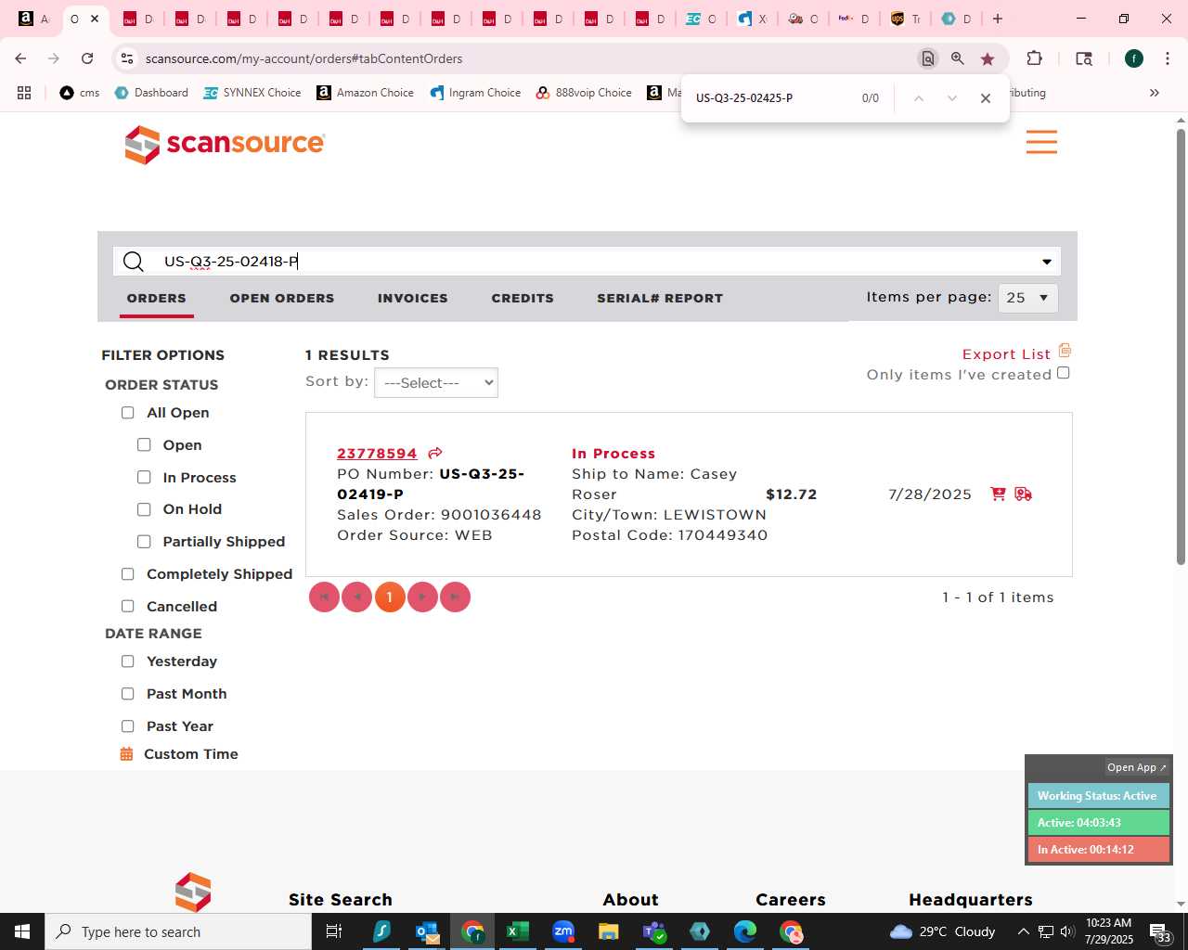This screenshot has height=950, width=1188.
Task: Check the Yesterday date filter
Action: [x=128, y=661]
